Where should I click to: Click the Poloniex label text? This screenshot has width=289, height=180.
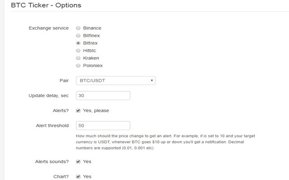tap(93, 66)
